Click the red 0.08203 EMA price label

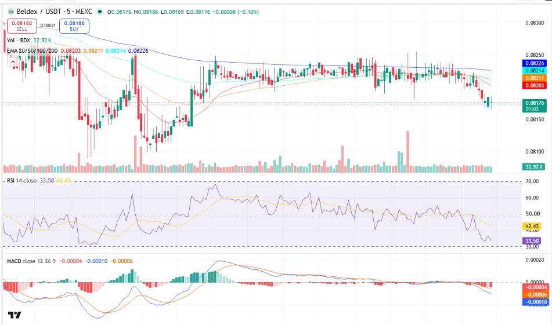tap(535, 85)
